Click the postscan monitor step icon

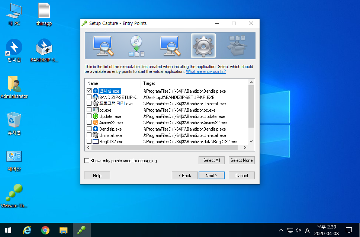click(170, 46)
